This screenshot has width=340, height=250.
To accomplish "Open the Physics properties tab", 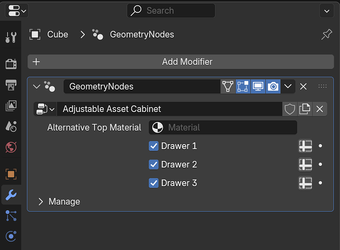I will (x=11, y=236).
